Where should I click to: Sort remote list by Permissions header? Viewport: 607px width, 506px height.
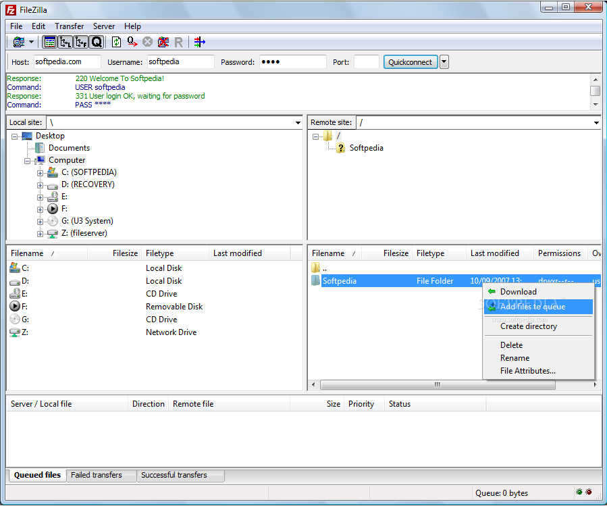560,253
